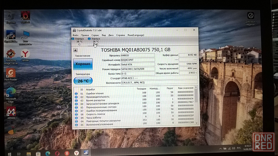Open the Справка menu

[x=121, y=35]
